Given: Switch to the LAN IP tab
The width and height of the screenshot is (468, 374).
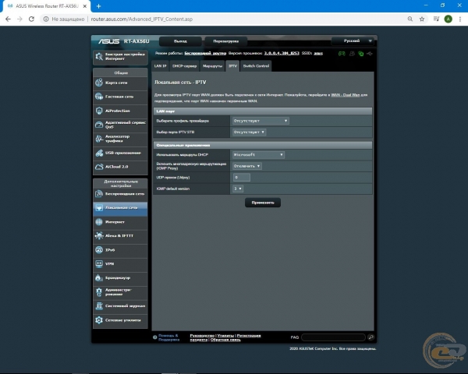Looking at the screenshot, I should (160, 66).
